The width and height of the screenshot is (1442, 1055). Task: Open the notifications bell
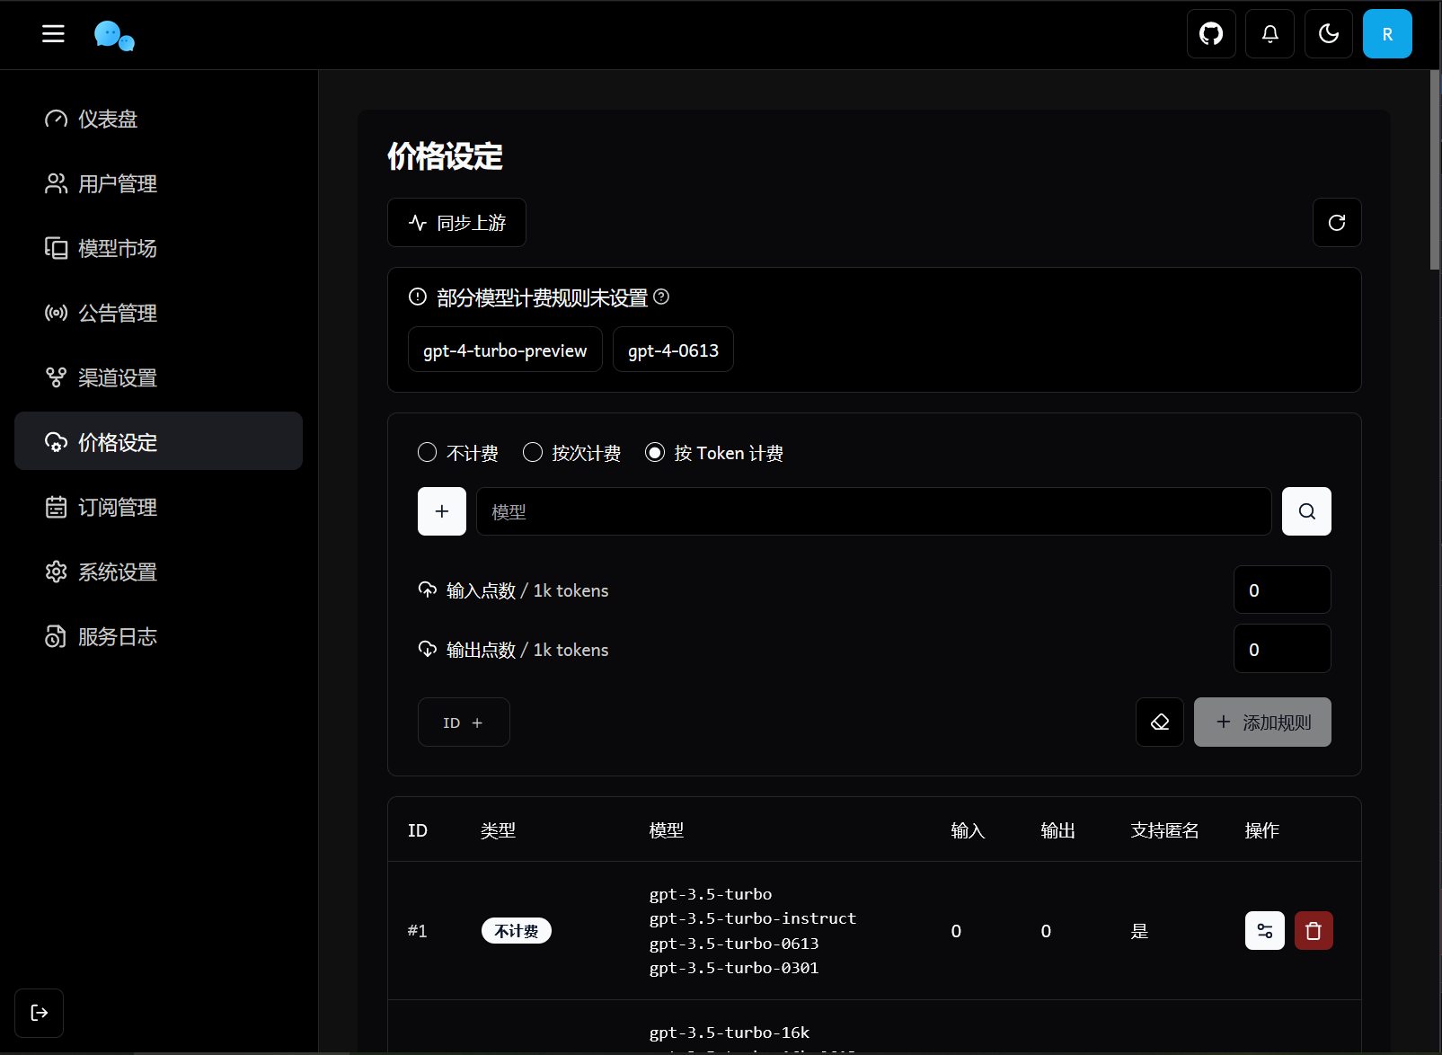pyautogui.click(x=1269, y=34)
